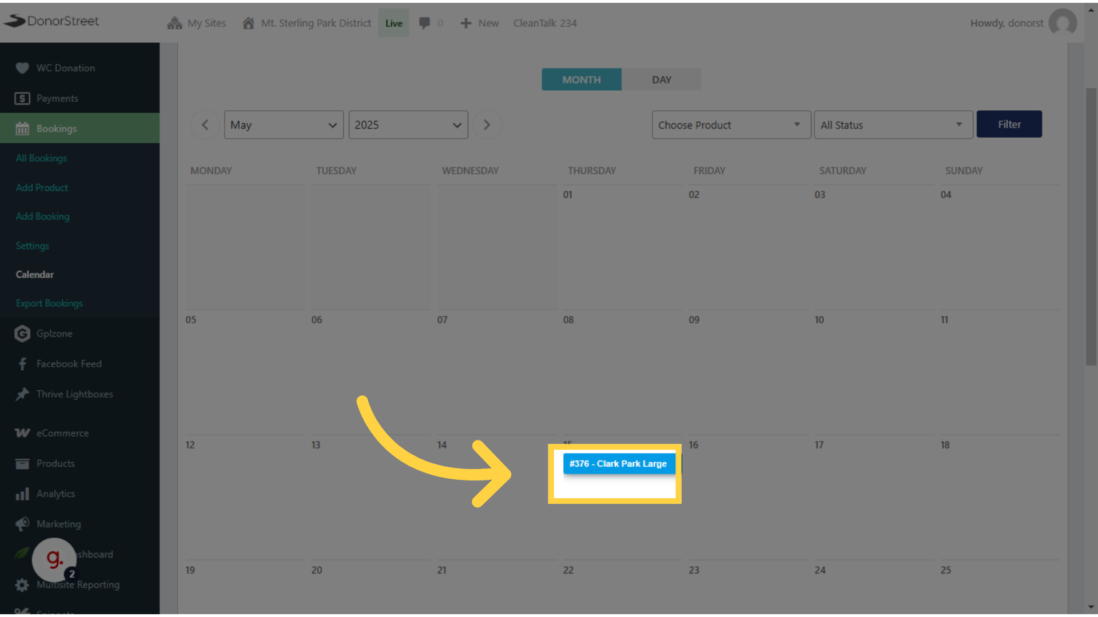Open Export Bookings submenu item
This screenshot has width=1098, height=617.
coord(49,303)
